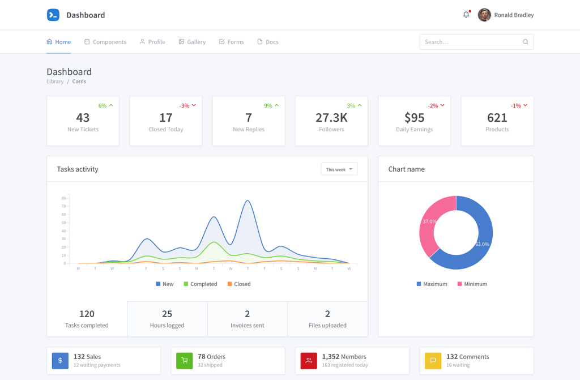Follow the Library breadcrumb link
The height and width of the screenshot is (380, 580).
[55, 82]
